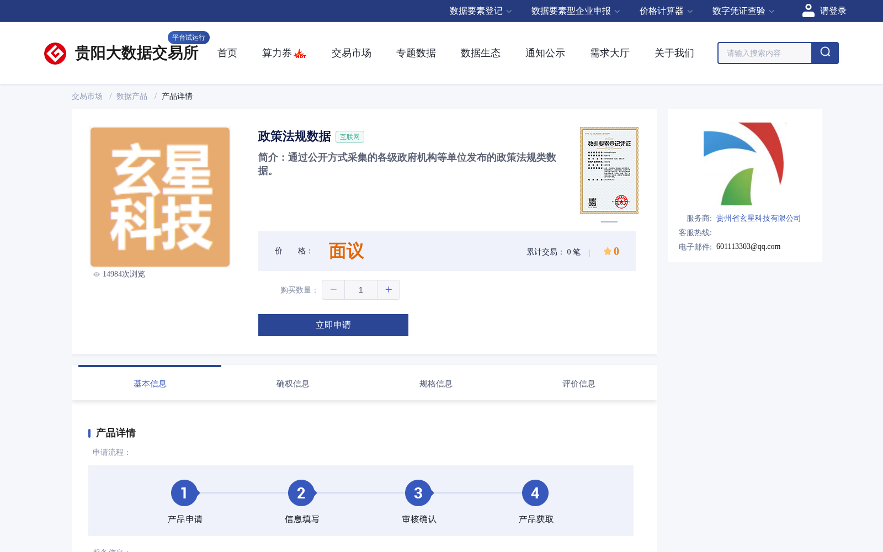Open the 数据要素登记凭证 certificate thumbnail

pos(609,171)
